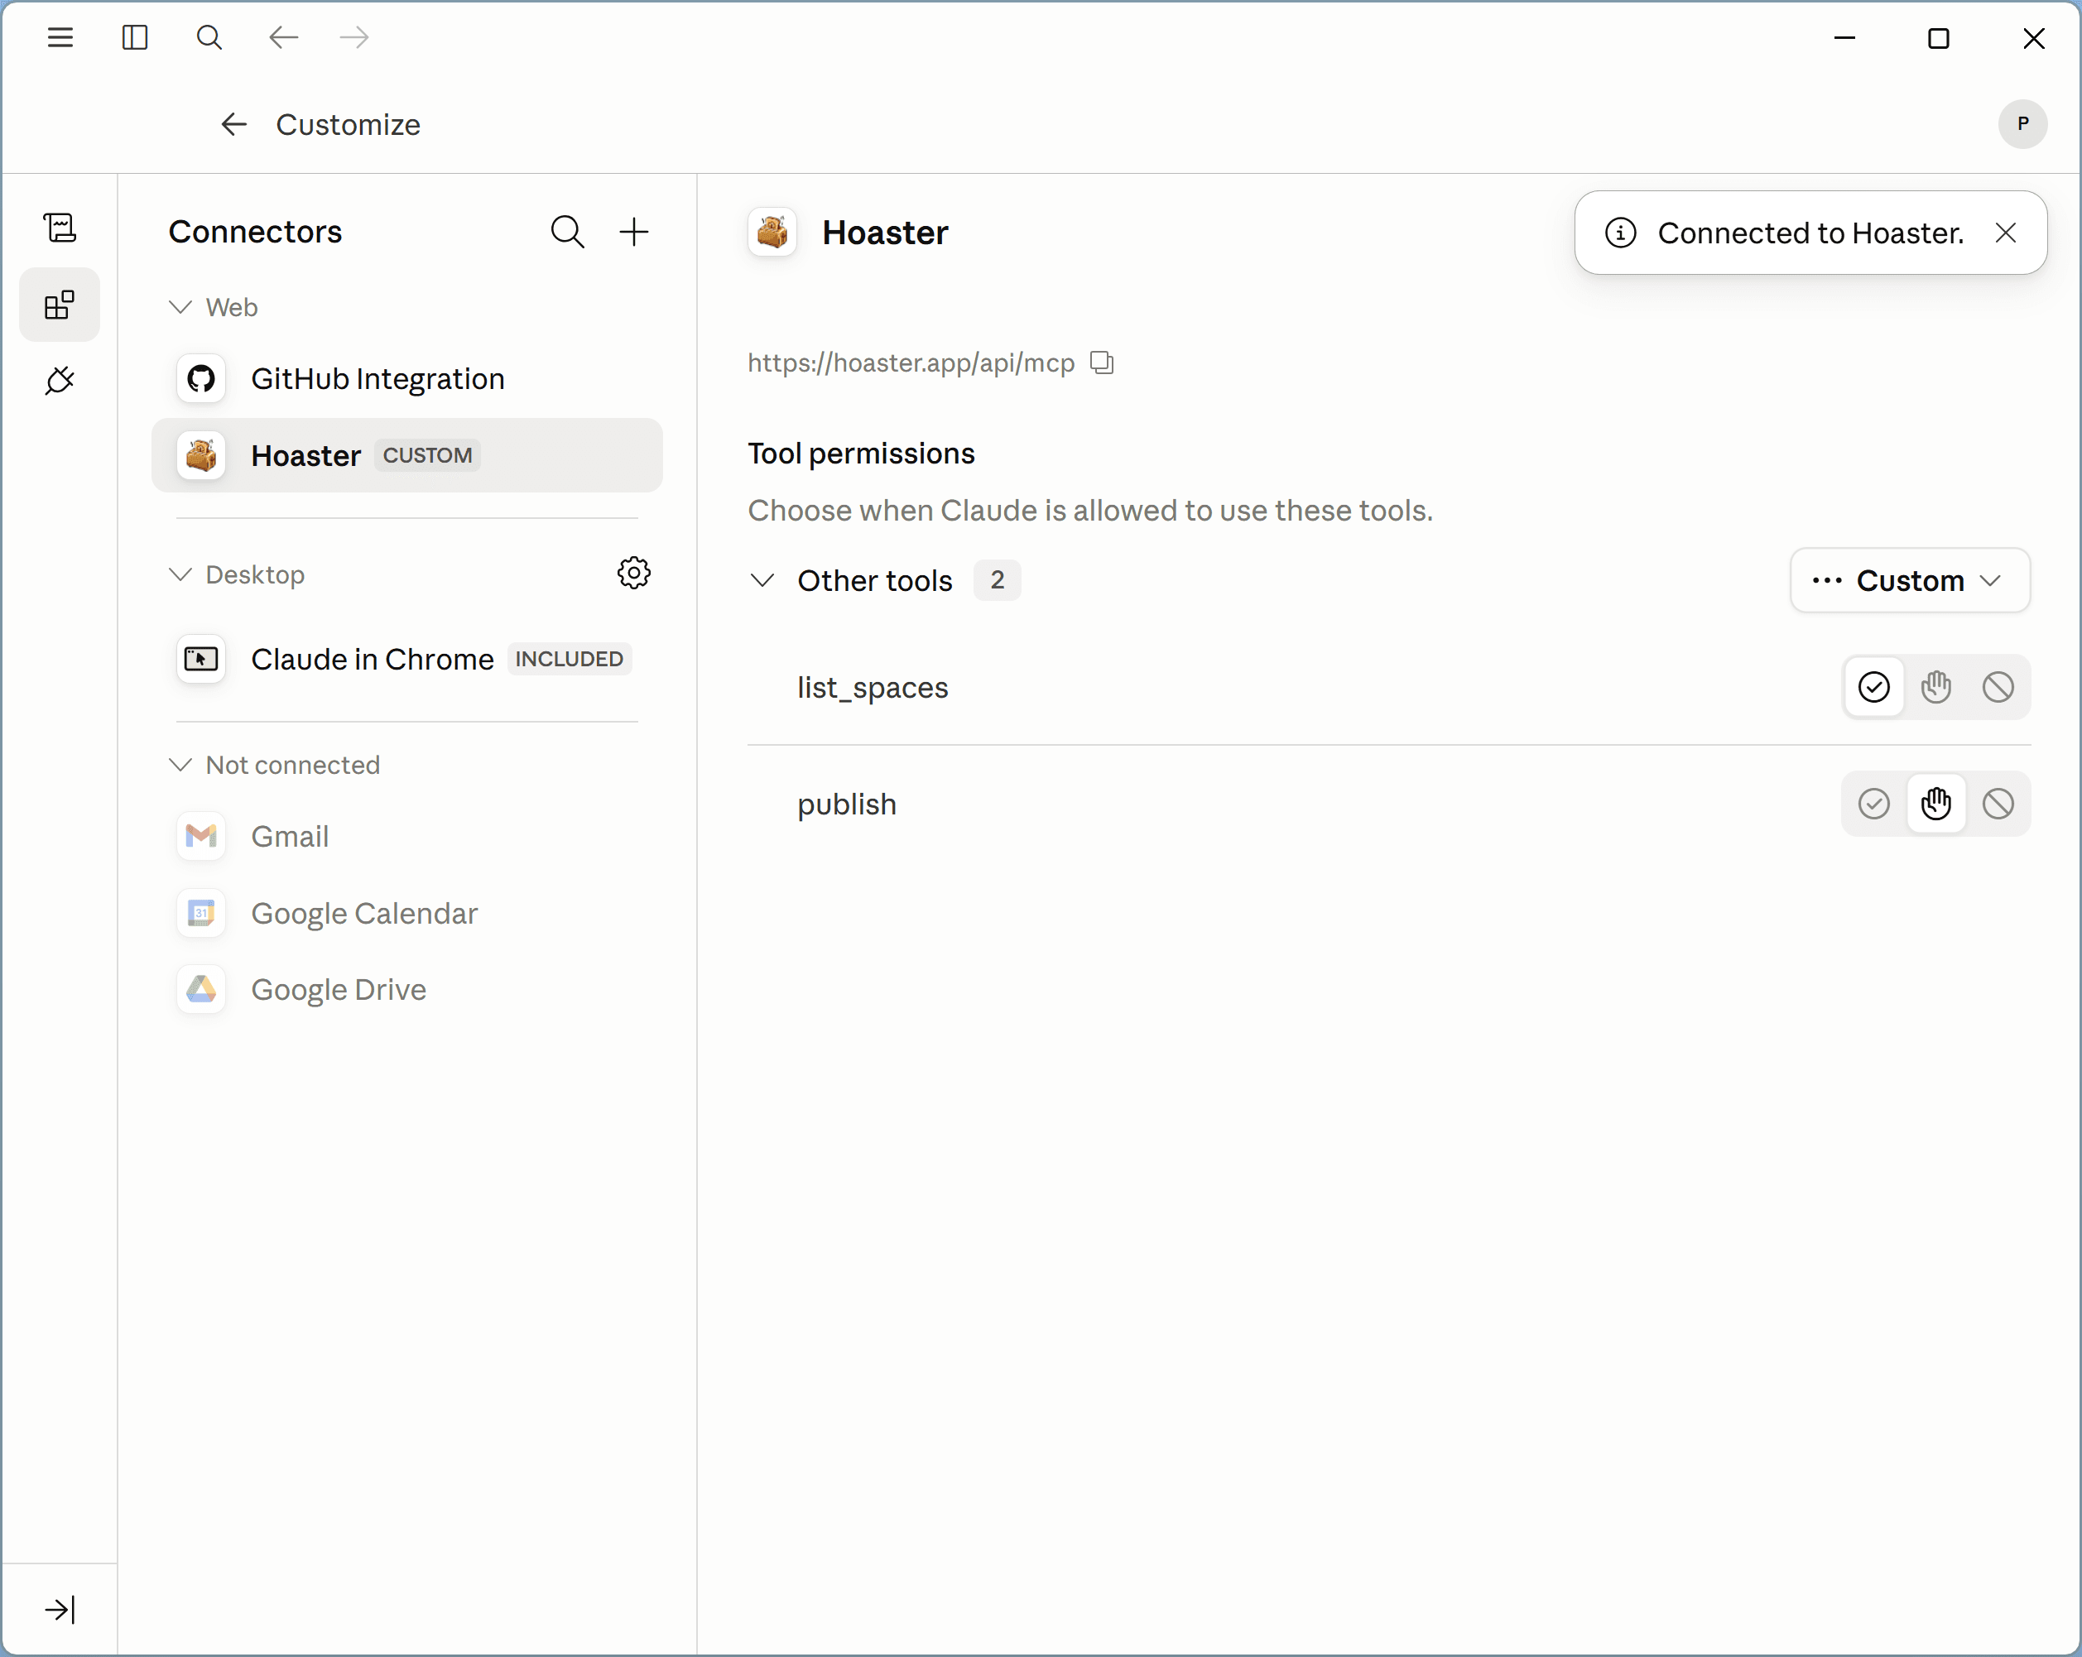Add a connector with the plus icon
This screenshot has height=1657, width=2082.
point(633,232)
